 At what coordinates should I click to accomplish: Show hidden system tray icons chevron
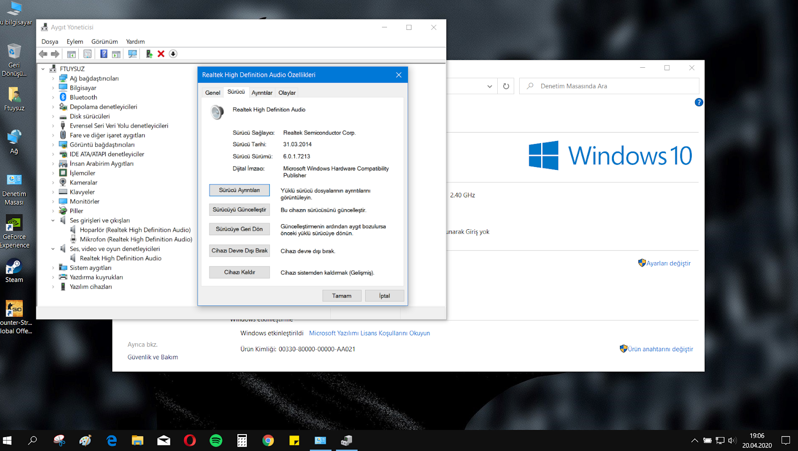pyautogui.click(x=694, y=441)
